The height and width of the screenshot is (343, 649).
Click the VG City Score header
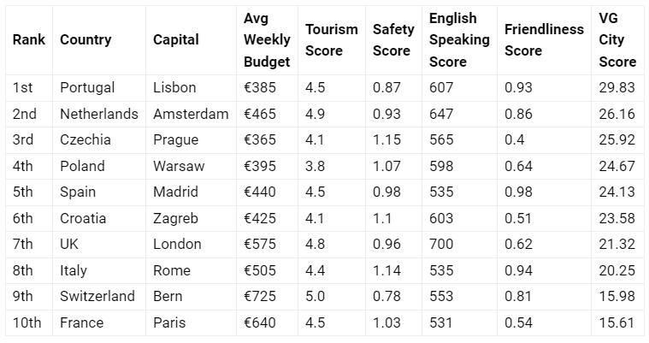(x=617, y=39)
